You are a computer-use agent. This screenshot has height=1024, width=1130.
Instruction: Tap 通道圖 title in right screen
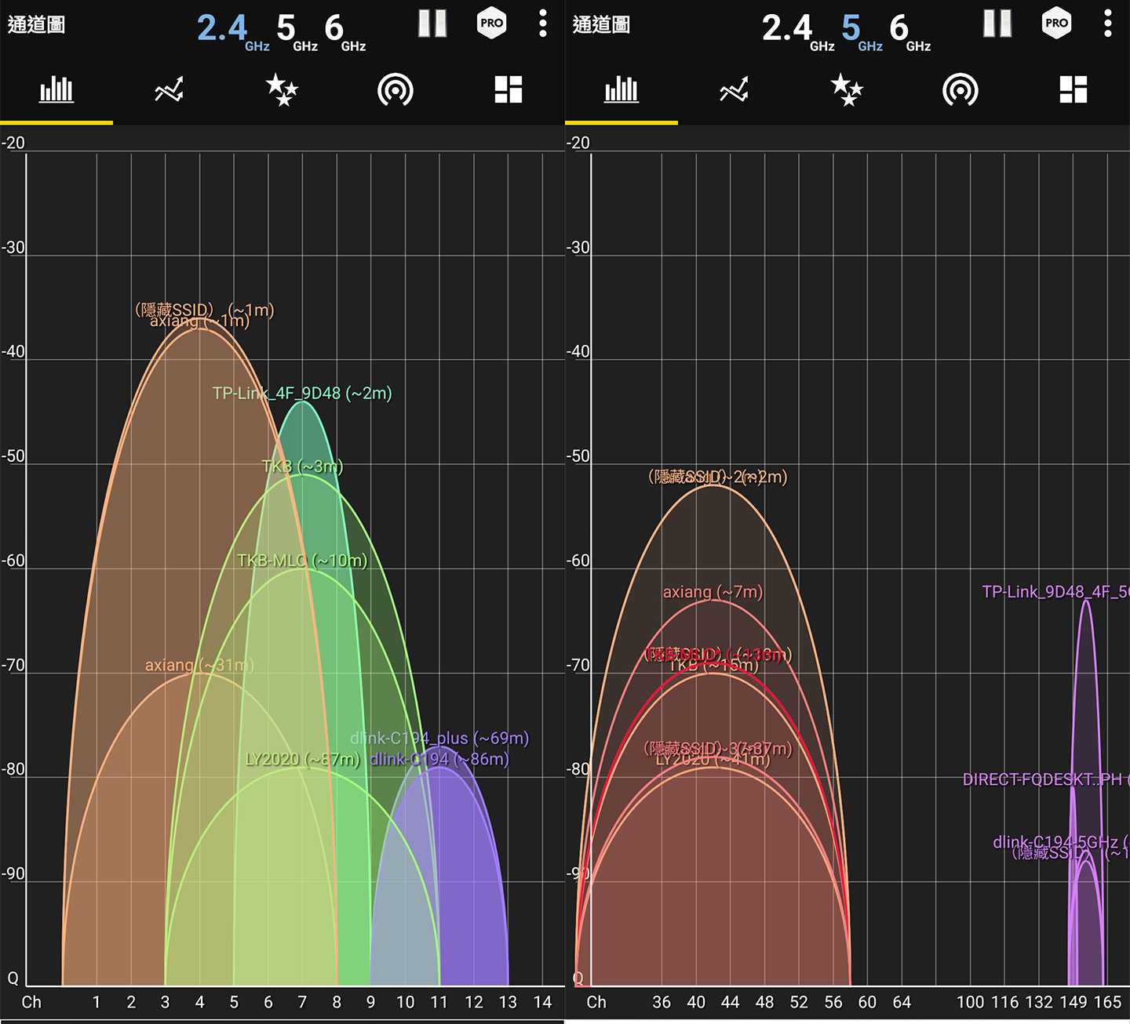coord(601,24)
